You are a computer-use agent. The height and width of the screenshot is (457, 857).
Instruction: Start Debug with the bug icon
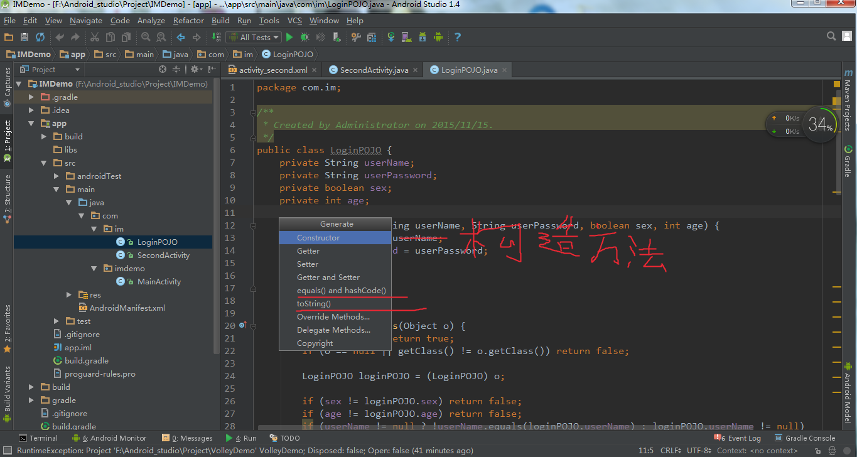click(x=305, y=38)
